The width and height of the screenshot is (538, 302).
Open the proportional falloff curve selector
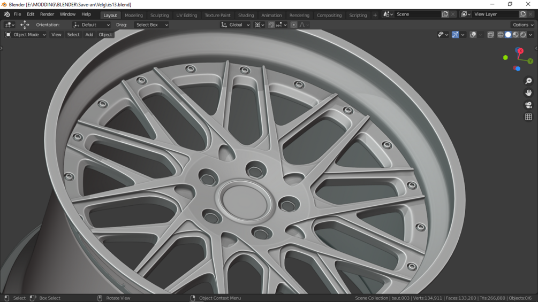(x=304, y=25)
